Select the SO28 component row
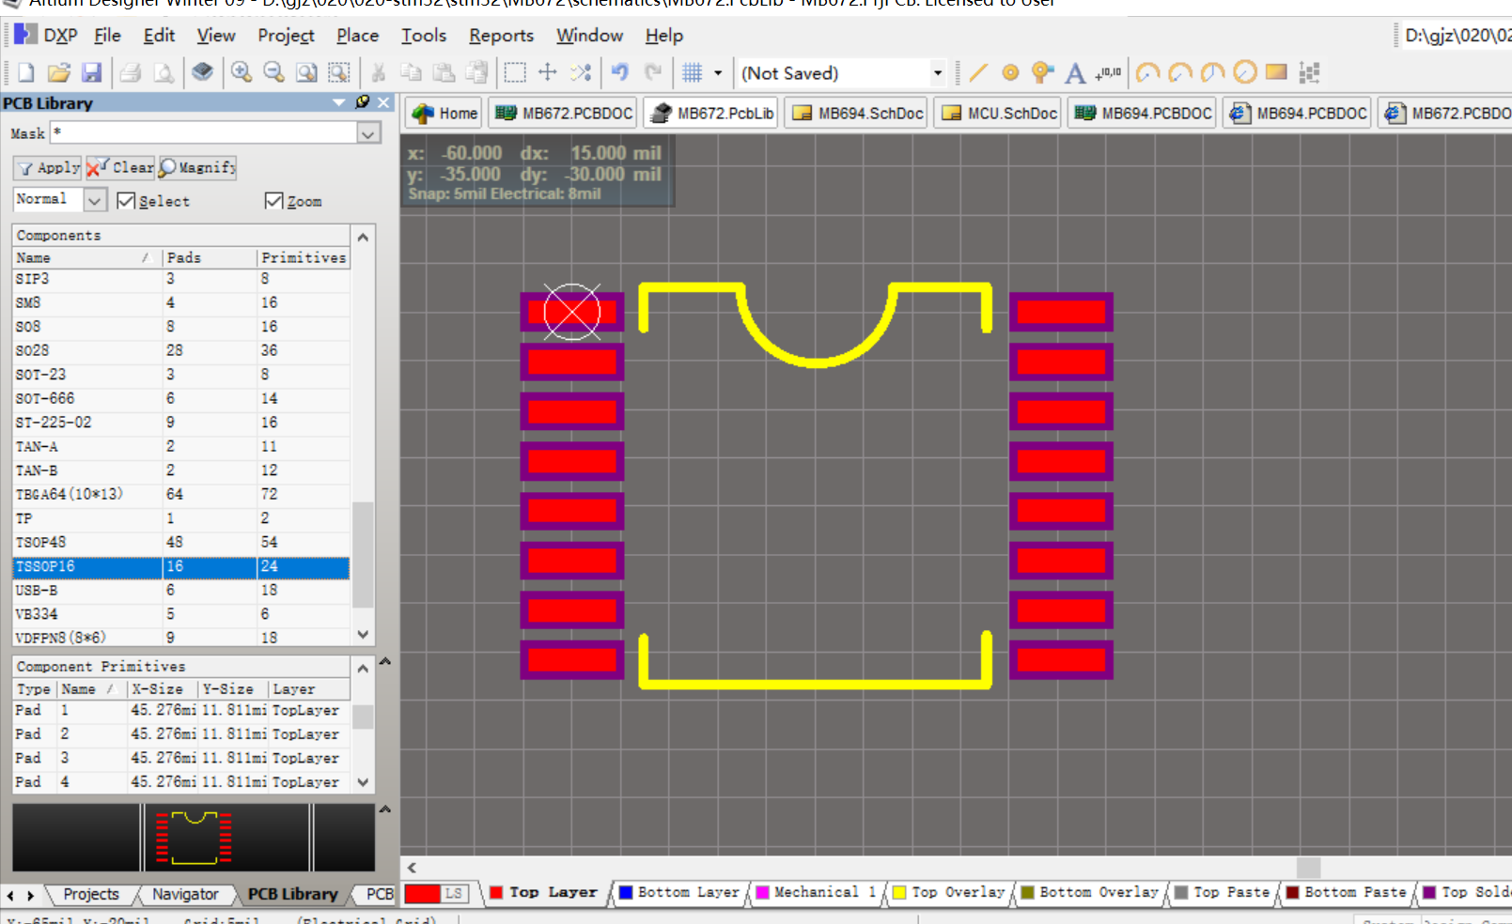Screen dimensions: 1512x924 pyautogui.click(x=181, y=350)
